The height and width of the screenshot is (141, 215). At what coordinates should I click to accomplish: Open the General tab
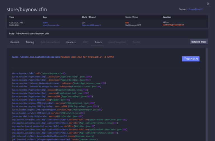click(15, 42)
